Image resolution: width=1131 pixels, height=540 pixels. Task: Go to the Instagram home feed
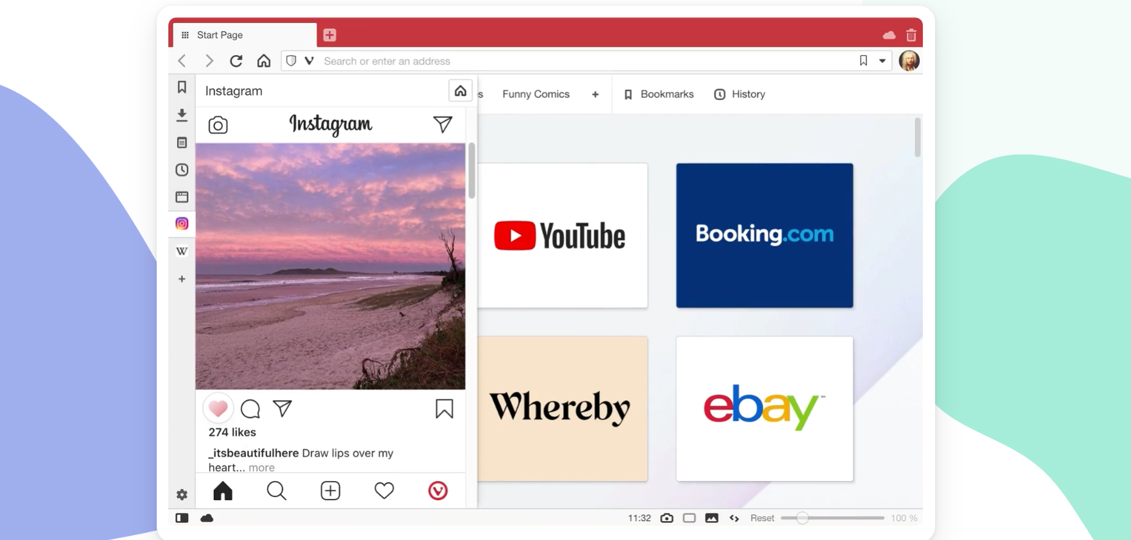click(223, 491)
